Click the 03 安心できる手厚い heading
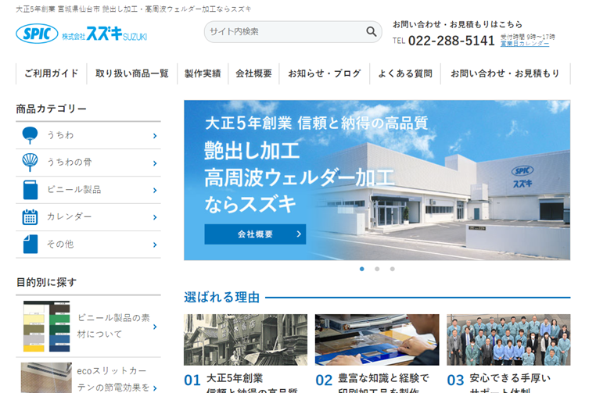 pyautogui.click(x=499, y=383)
